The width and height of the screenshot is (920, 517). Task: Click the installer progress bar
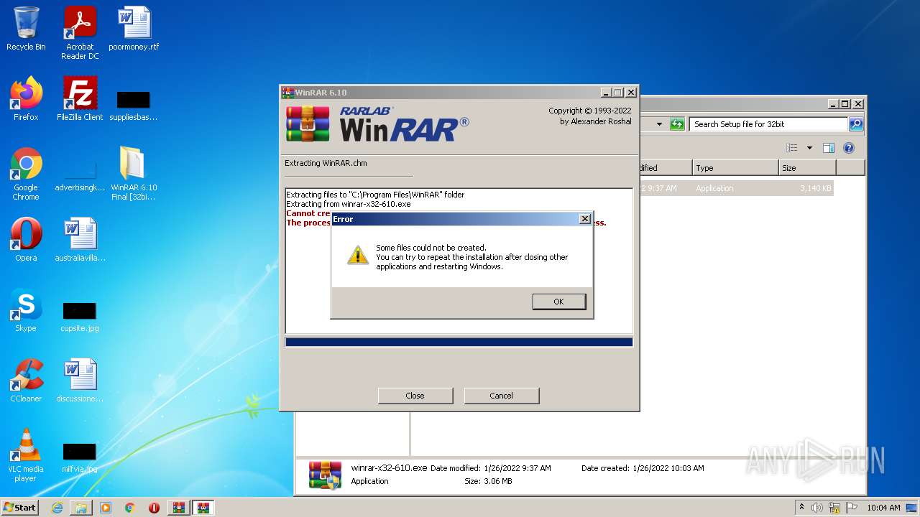(459, 343)
